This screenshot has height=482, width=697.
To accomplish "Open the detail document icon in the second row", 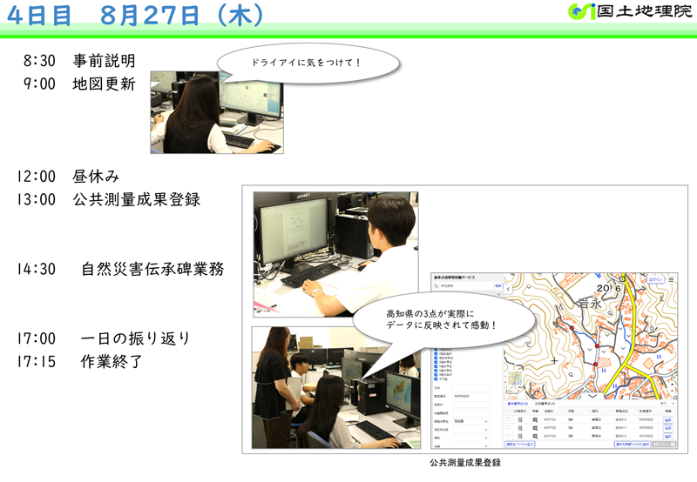I will point(520,428).
